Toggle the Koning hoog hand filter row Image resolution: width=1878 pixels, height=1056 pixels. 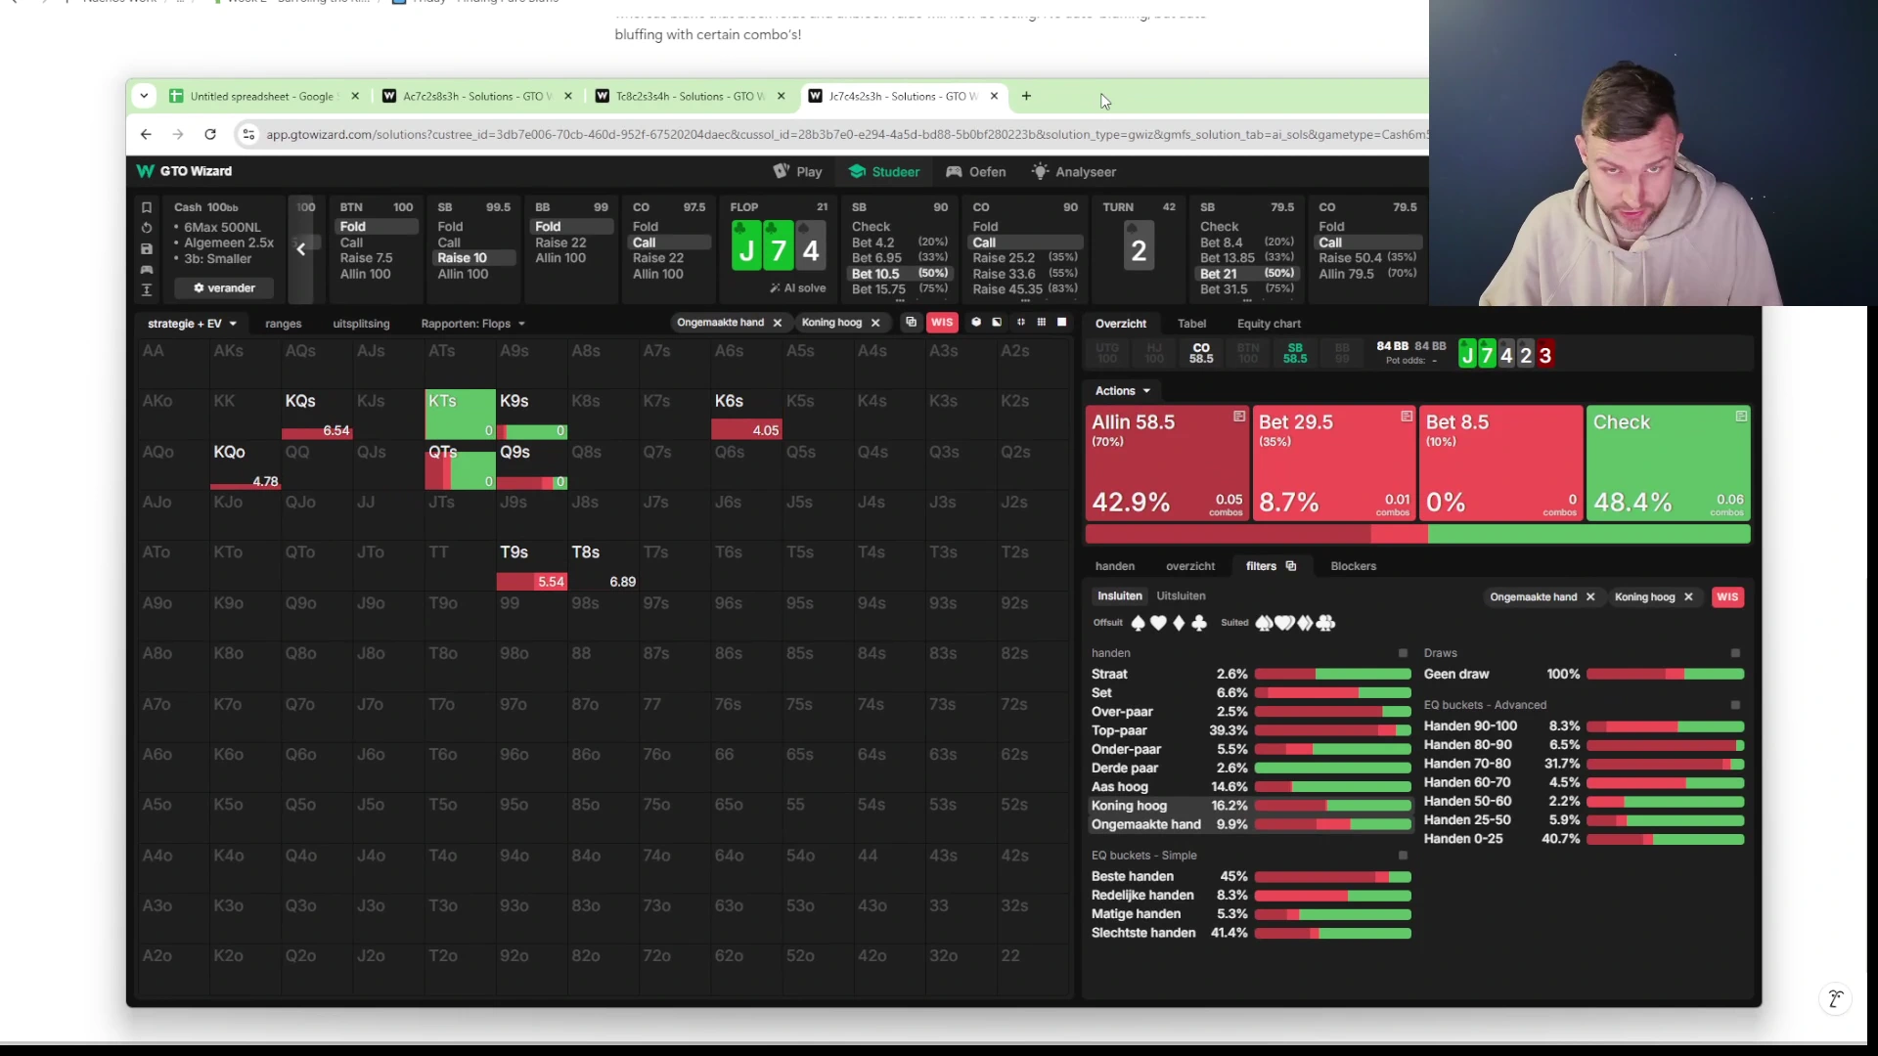(1250, 806)
